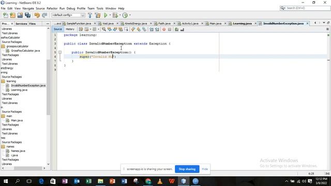Open Microsoft Edge from the taskbar

[x=41, y=181]
